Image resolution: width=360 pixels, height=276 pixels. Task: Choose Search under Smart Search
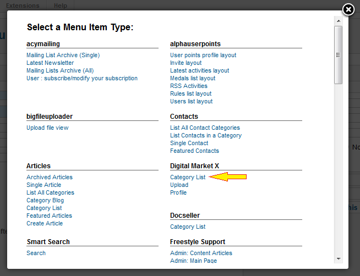click(36, 253)
